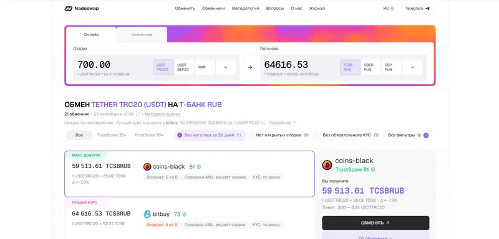Open the Вопросы menu item
499x239 pixels.
275,9
